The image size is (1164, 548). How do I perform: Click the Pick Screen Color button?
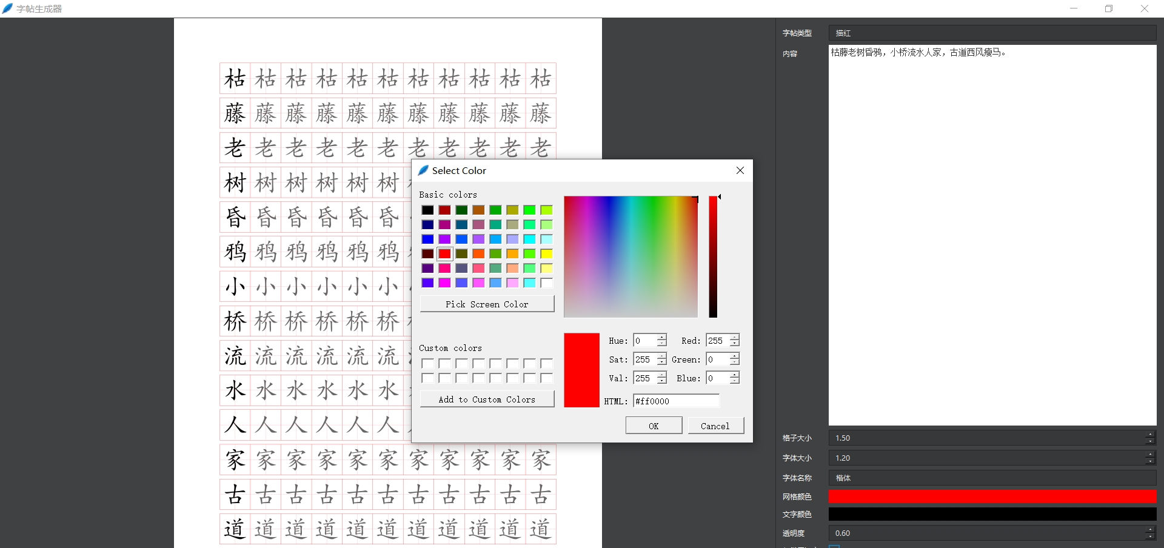click(487, 304)
